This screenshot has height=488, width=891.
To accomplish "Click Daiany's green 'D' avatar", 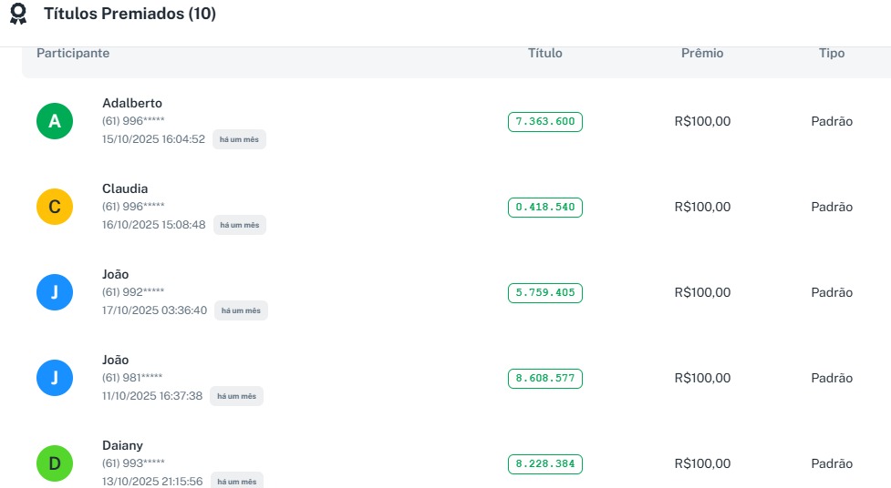I will [55, 463].
